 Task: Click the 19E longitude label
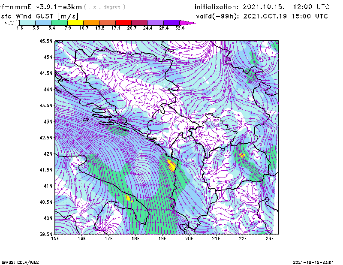[x=162, y=238]
